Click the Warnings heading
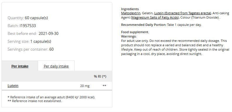 coord(129,36)
